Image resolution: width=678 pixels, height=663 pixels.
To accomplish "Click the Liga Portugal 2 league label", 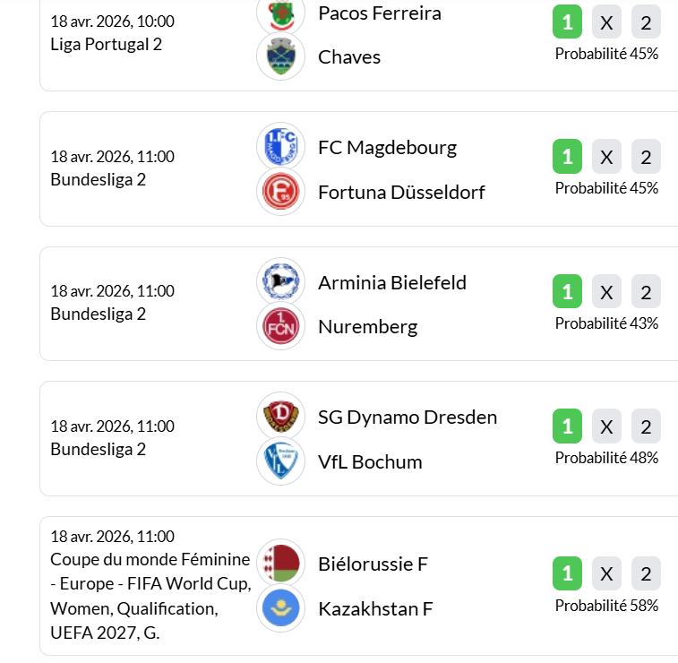I will 106,44.
